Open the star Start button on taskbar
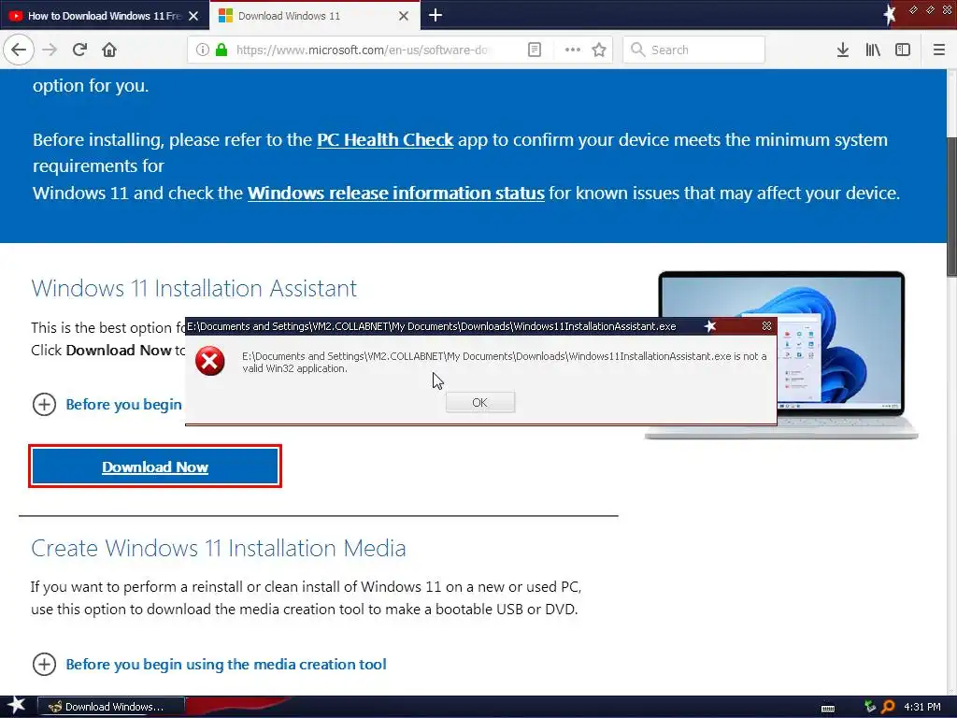Screen dimensions: 957x718 click(x=15, y=706)
